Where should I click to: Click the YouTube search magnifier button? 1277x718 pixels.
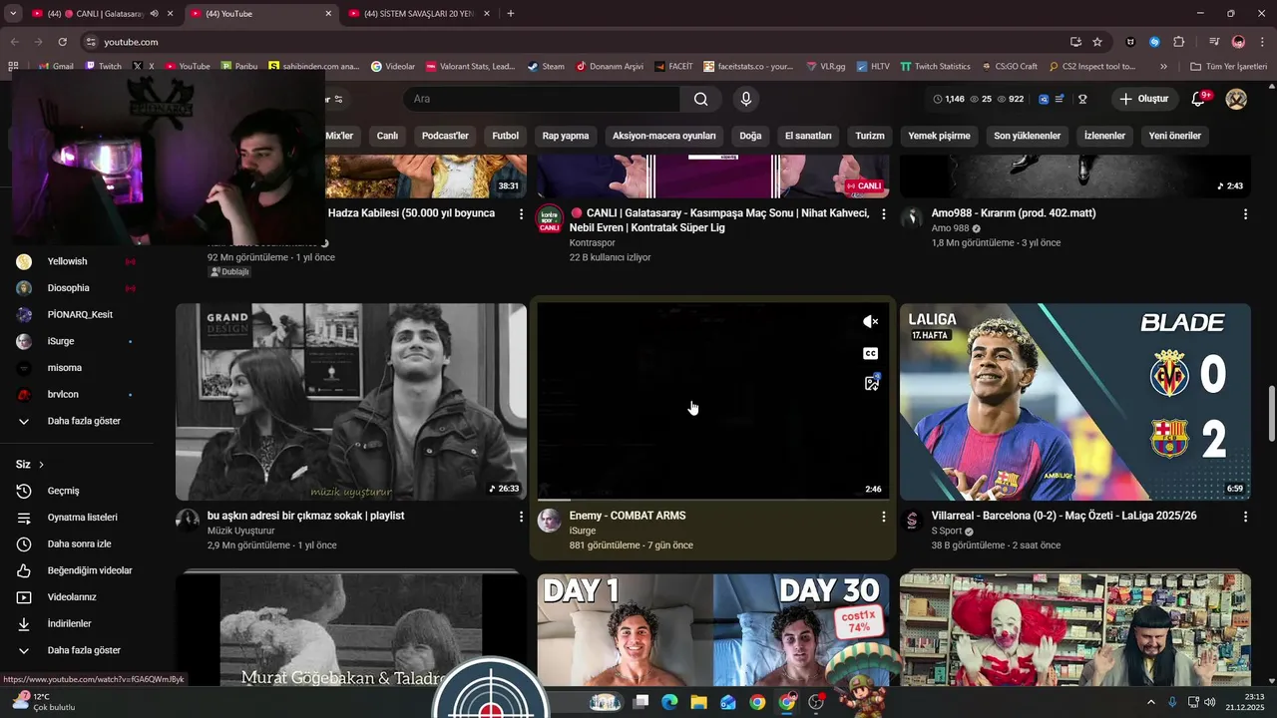(701, 99)
